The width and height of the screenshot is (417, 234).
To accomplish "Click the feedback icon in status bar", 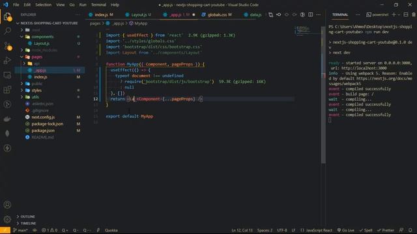I will tap(401, 230).
